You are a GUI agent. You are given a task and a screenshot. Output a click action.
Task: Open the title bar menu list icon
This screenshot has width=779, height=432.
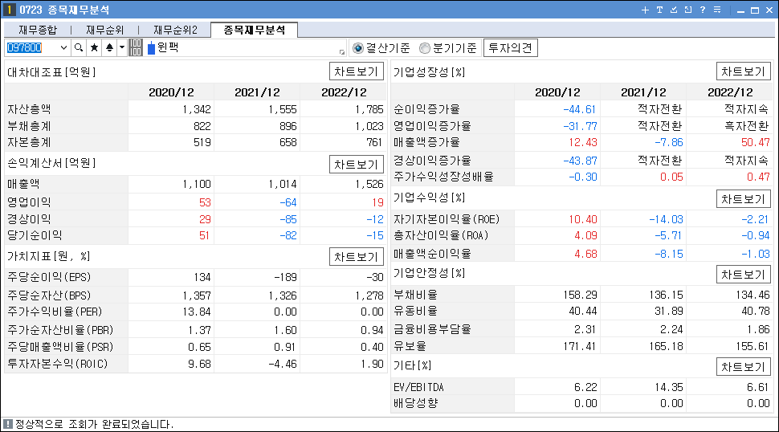pos(717,10)
